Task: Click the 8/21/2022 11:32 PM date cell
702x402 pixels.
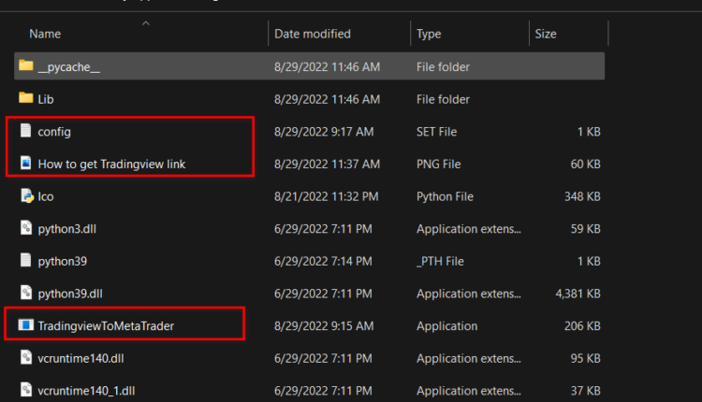Action: (327, 196)
